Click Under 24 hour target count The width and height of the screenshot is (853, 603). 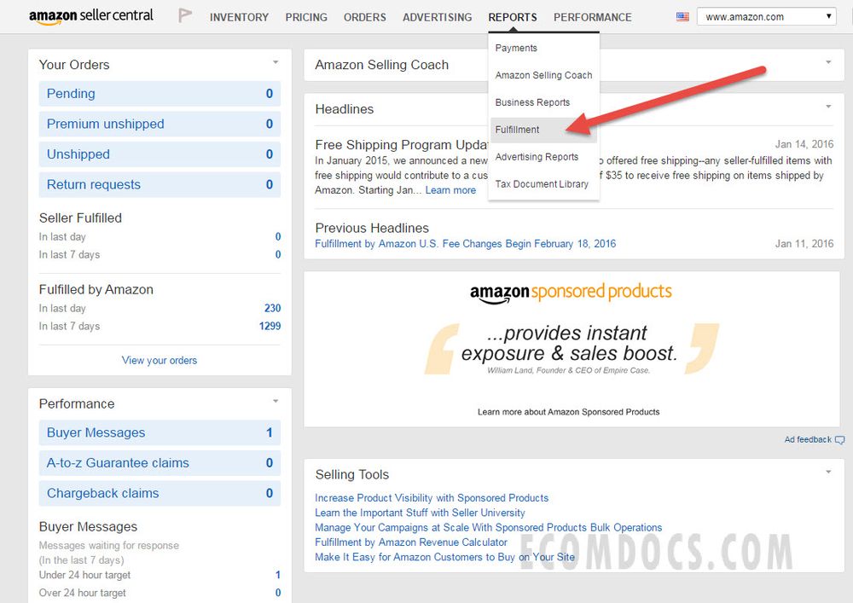click(x=278, y=575)
